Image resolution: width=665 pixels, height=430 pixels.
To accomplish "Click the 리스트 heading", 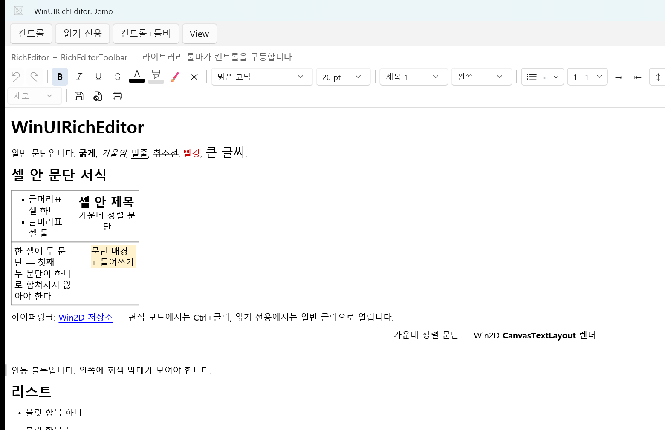I will click(x=32, y=391).
